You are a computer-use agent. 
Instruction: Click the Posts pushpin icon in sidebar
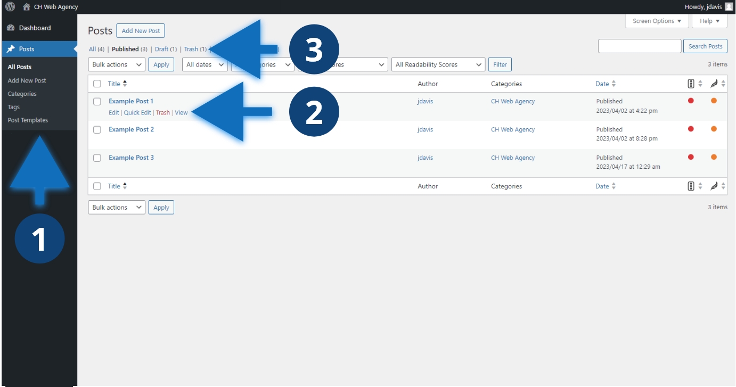(x=11, y=49)
